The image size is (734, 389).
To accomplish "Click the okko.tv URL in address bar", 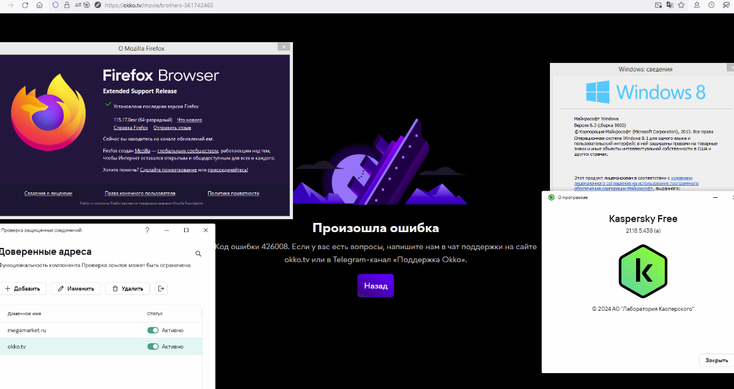I will pyautogui.click(x=159, y=5).
